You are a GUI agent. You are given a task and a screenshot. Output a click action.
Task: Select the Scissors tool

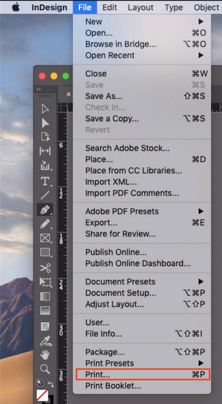[x=45, y=268]
